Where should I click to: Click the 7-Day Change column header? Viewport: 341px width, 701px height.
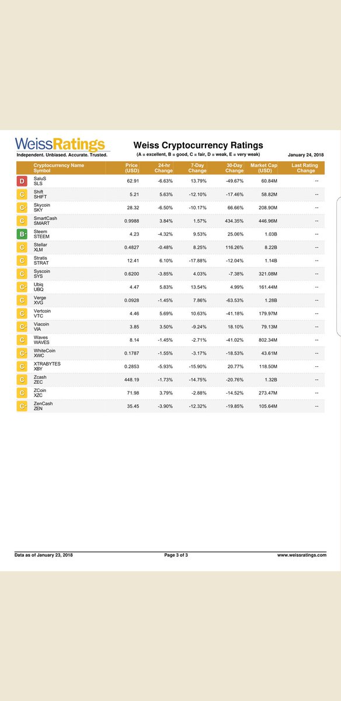197,168
